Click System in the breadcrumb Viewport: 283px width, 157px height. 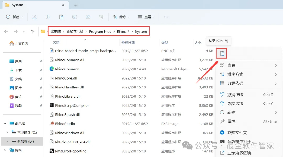pos(141,32)
